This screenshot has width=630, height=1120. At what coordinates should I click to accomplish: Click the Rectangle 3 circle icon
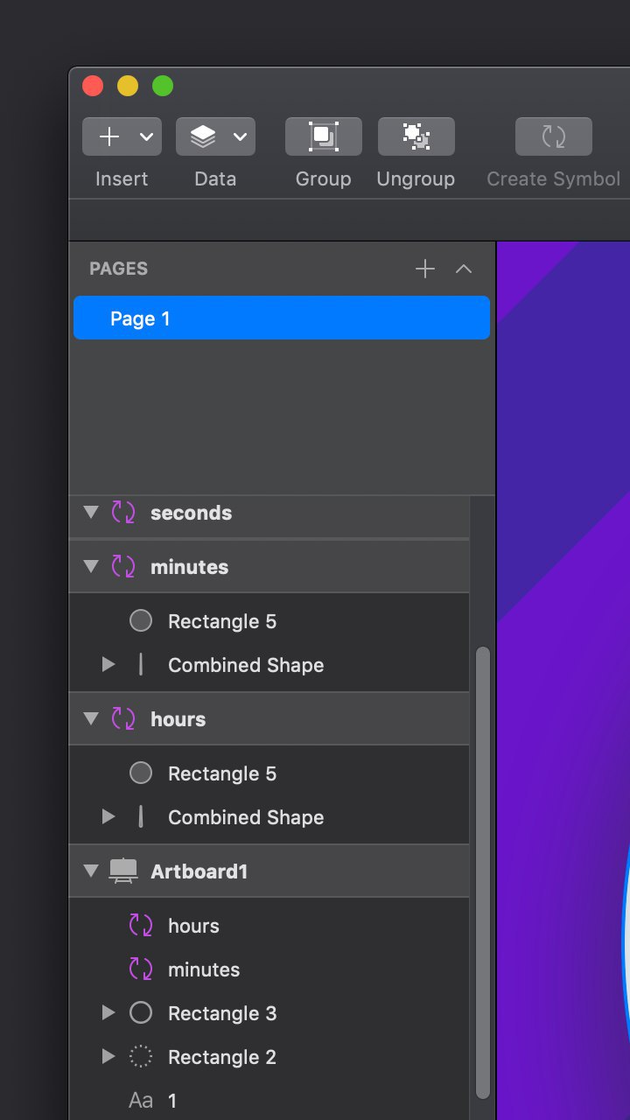pos(141,1013)
